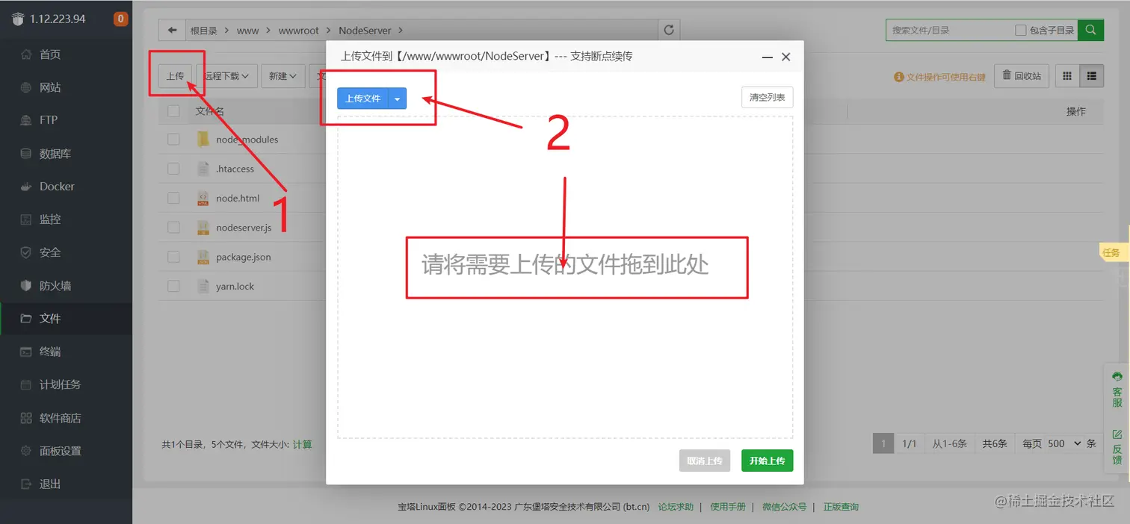Click the search file/directory input

click(949, 30)
